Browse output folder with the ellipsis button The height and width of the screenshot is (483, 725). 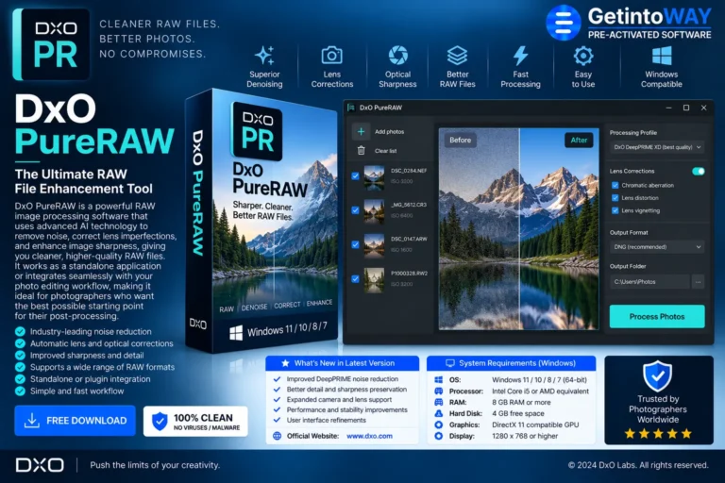click(x=698, y=281)
